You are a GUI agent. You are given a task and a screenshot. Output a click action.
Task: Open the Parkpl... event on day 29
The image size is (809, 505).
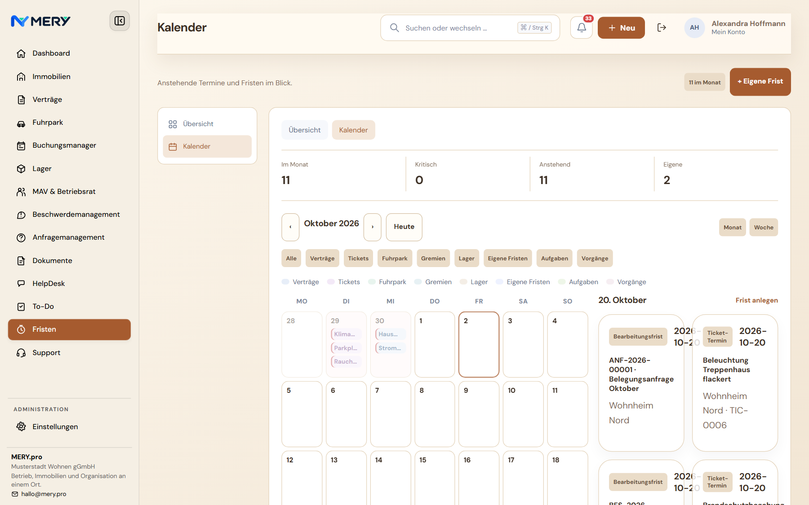tap(346, 348)
